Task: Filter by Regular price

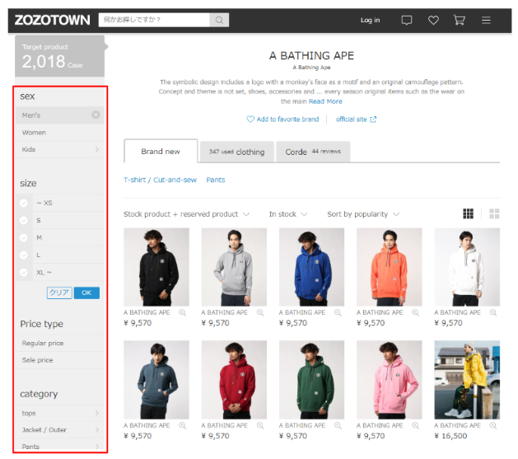Action: [x=60, y=343]
